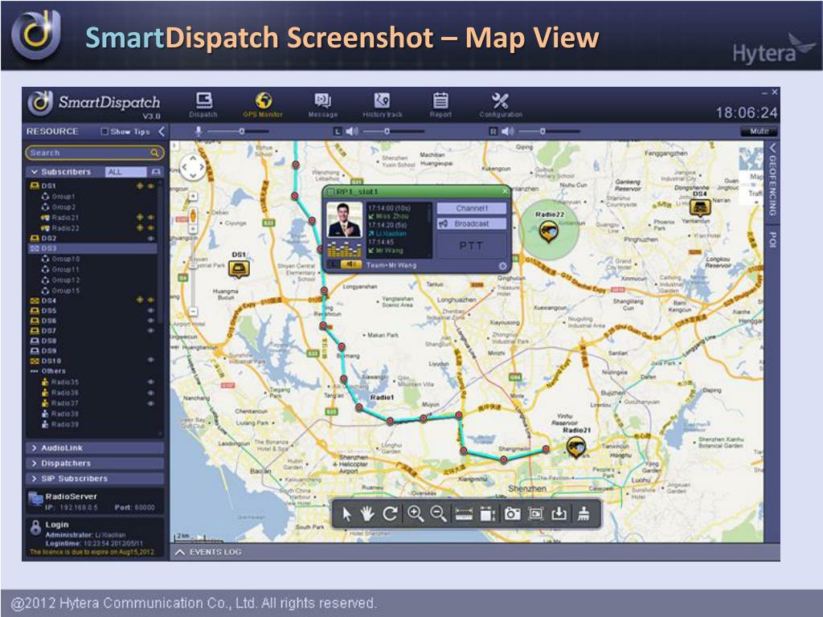Toggle visibility eye for Radio35

150,382
